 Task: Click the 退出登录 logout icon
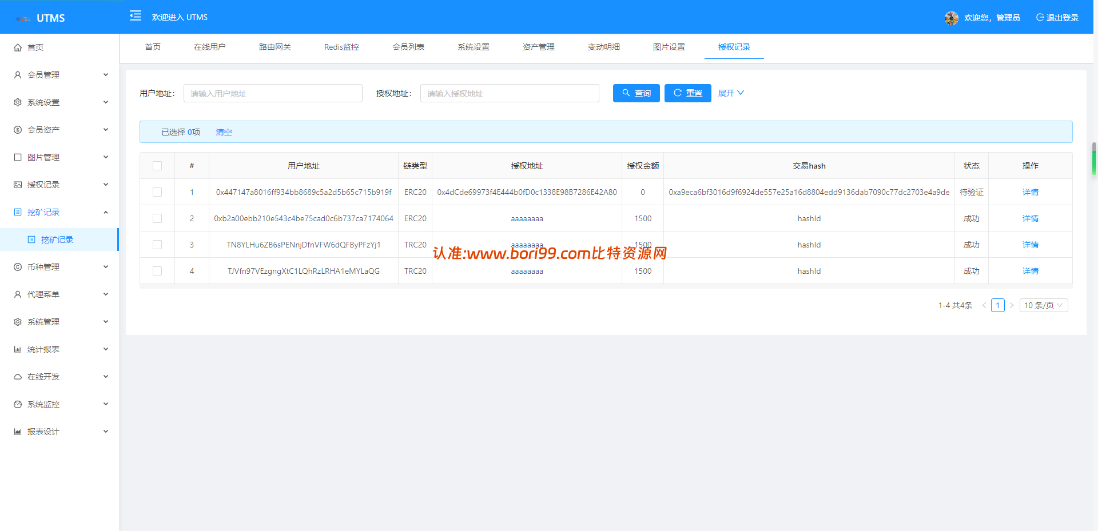[x=1040, y=18]
